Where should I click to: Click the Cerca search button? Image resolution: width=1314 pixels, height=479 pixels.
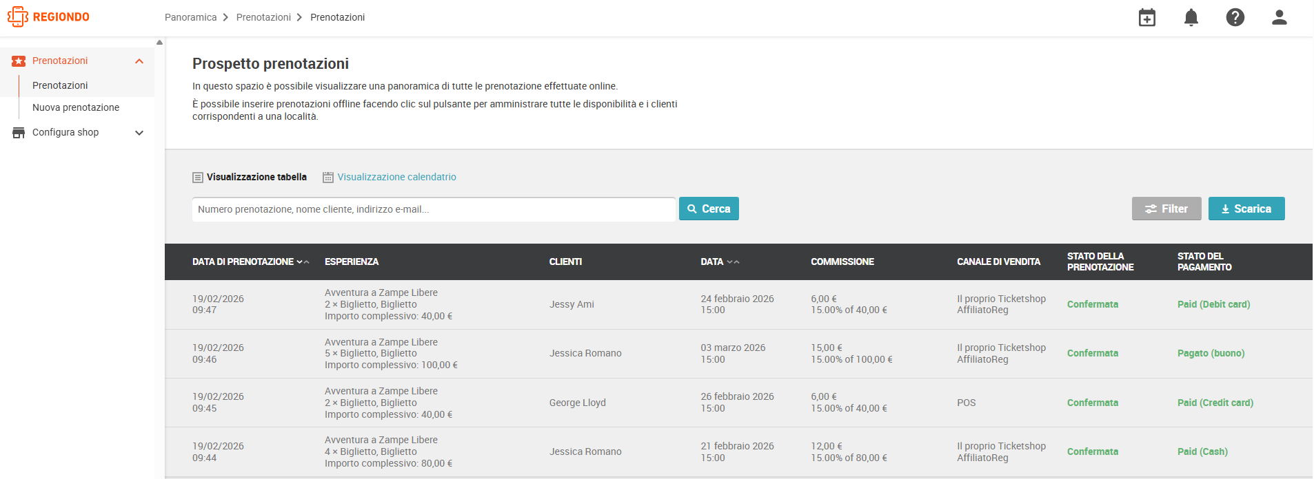[x=709, y=209]
